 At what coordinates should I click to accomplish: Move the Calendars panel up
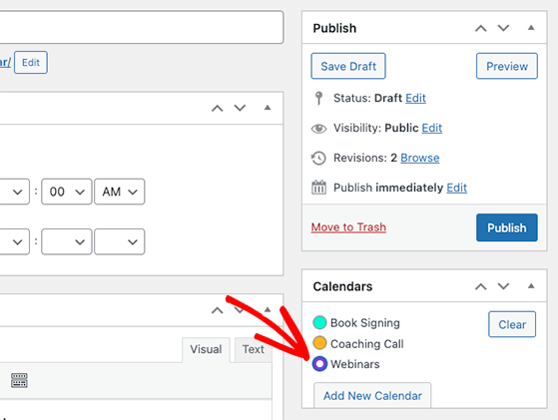click(481, 286)
